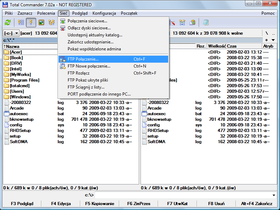Click the F5 Kopiowanie button
The height and width of the screenshot is (210, 280).
tap(100, 204)
